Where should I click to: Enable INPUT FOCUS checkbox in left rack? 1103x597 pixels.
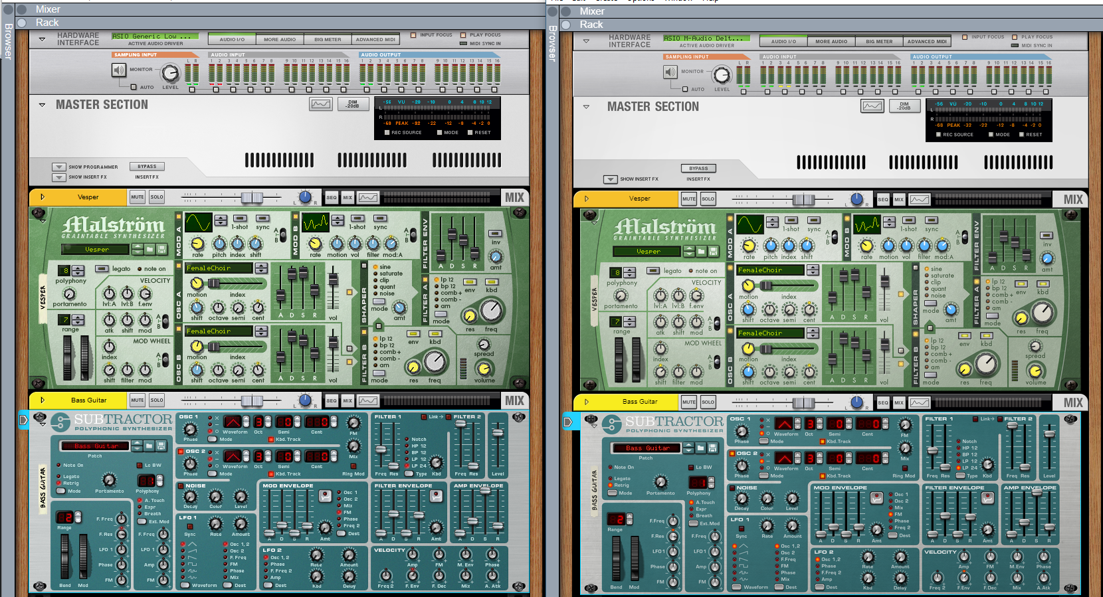[x=413, y=35]
